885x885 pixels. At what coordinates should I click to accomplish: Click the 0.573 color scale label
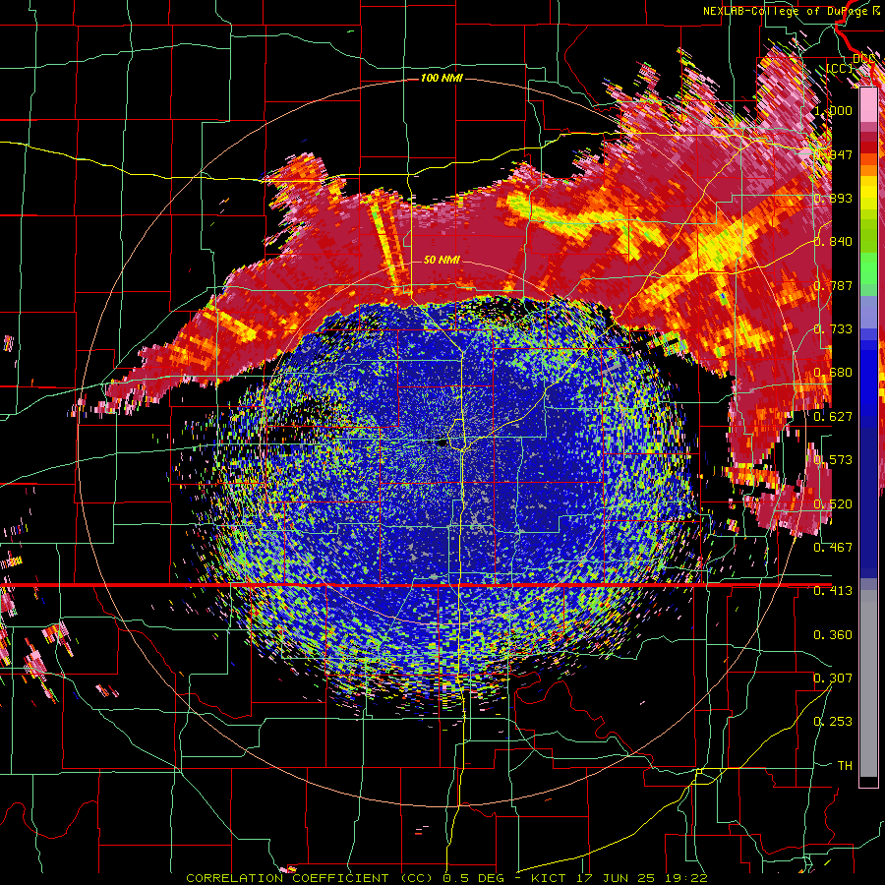[x=833, y=460]
